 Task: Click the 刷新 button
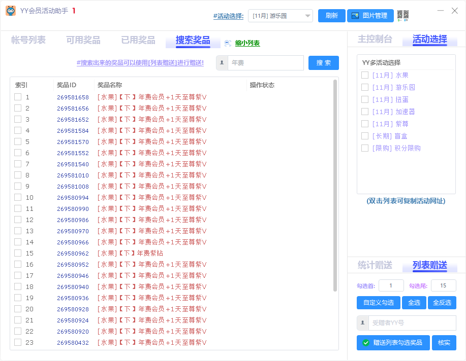[332, 16]
